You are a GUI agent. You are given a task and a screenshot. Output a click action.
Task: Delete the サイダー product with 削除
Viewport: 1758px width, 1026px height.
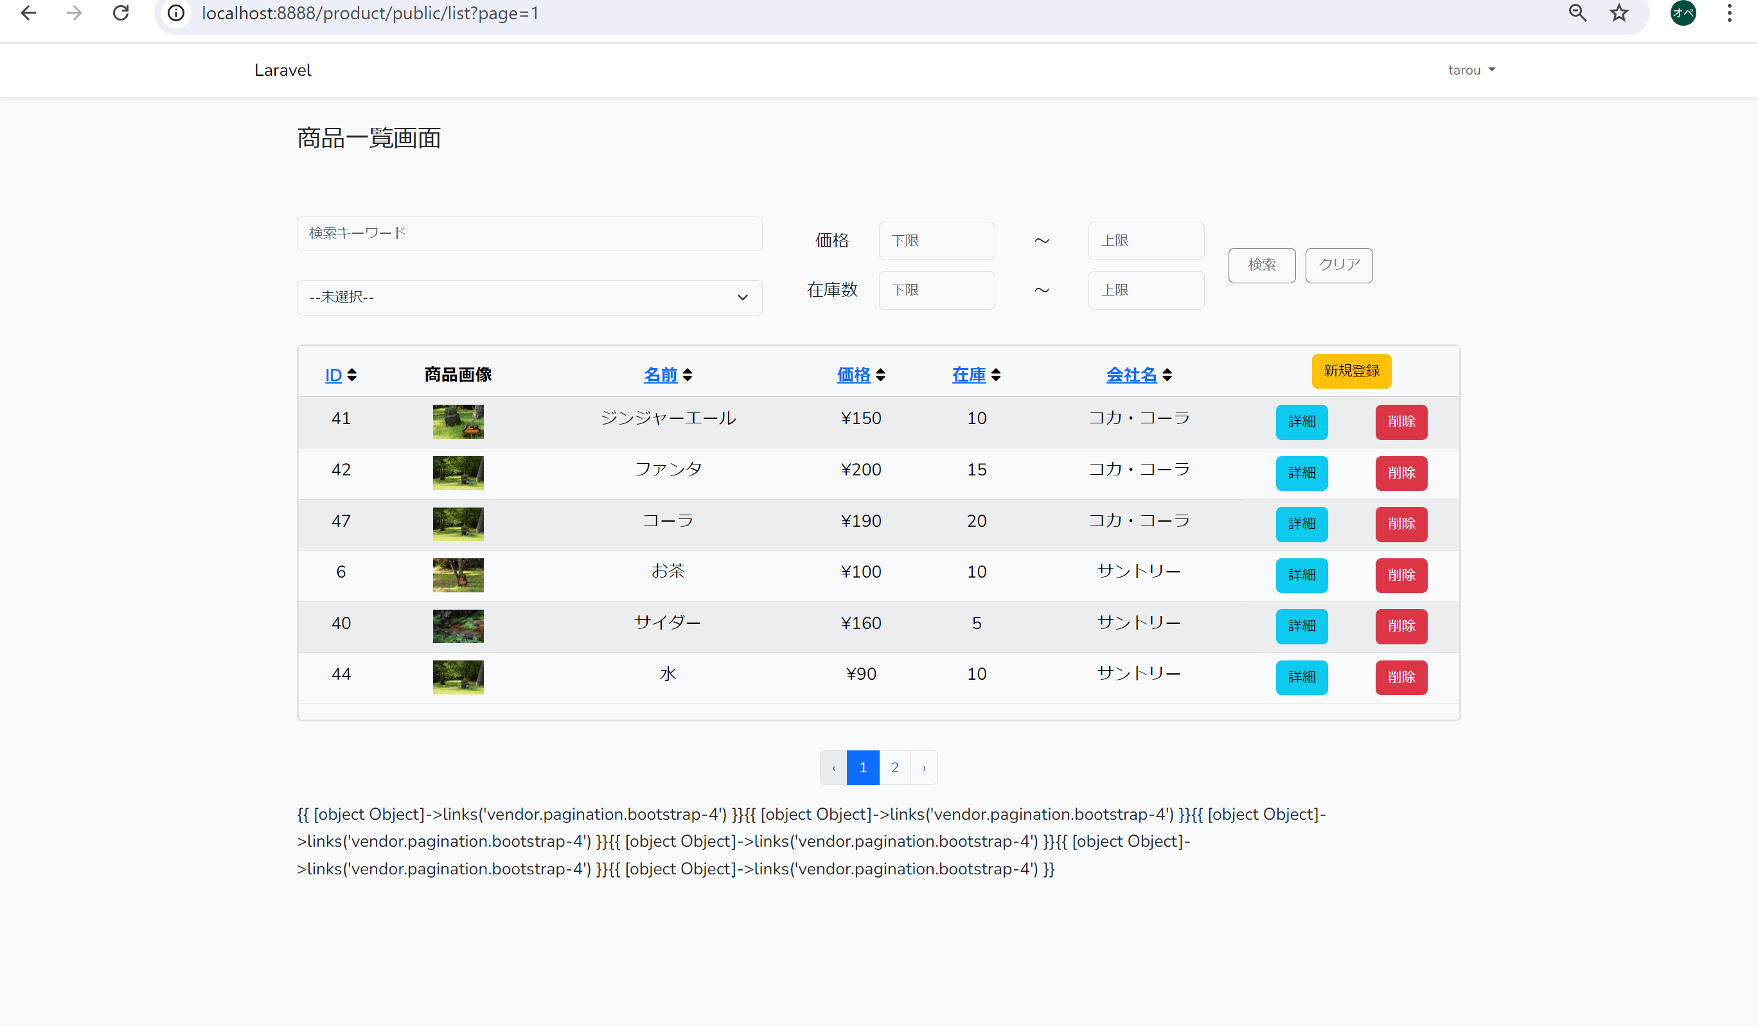click(x=1401, y=626)
